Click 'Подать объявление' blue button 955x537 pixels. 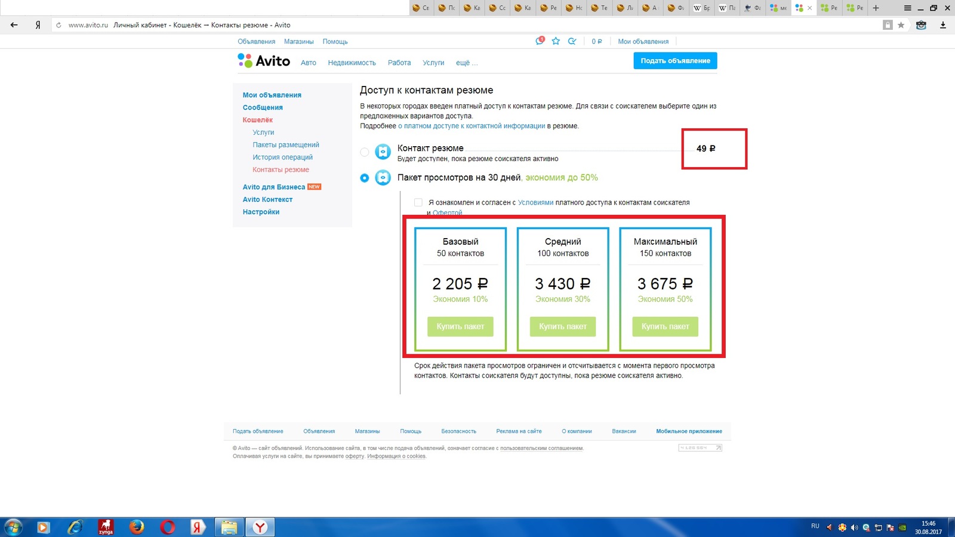tap(675, 61)
